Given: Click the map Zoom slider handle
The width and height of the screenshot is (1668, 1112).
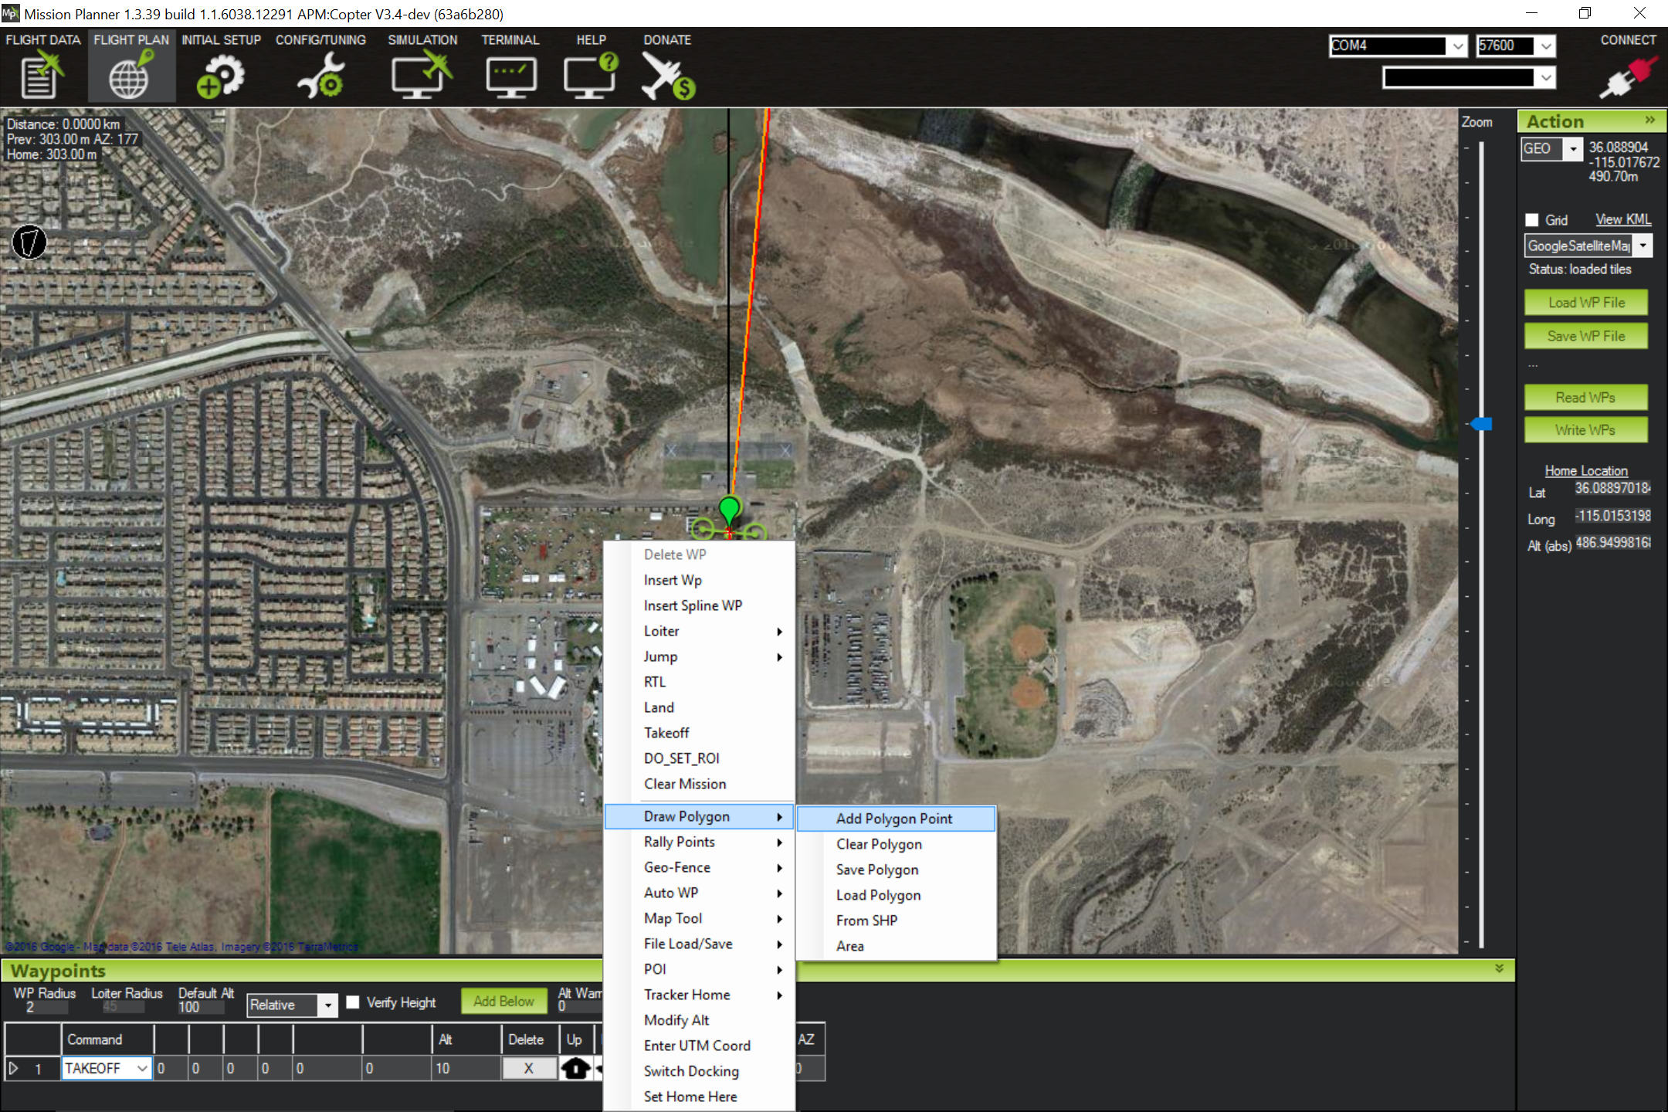Looking at the screenshot, I should coord(1481,424).
